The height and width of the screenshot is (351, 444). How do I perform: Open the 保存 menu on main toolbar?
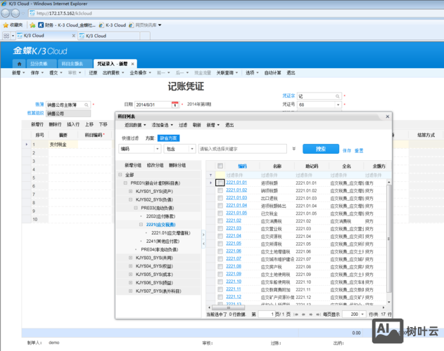coord(37,73)
